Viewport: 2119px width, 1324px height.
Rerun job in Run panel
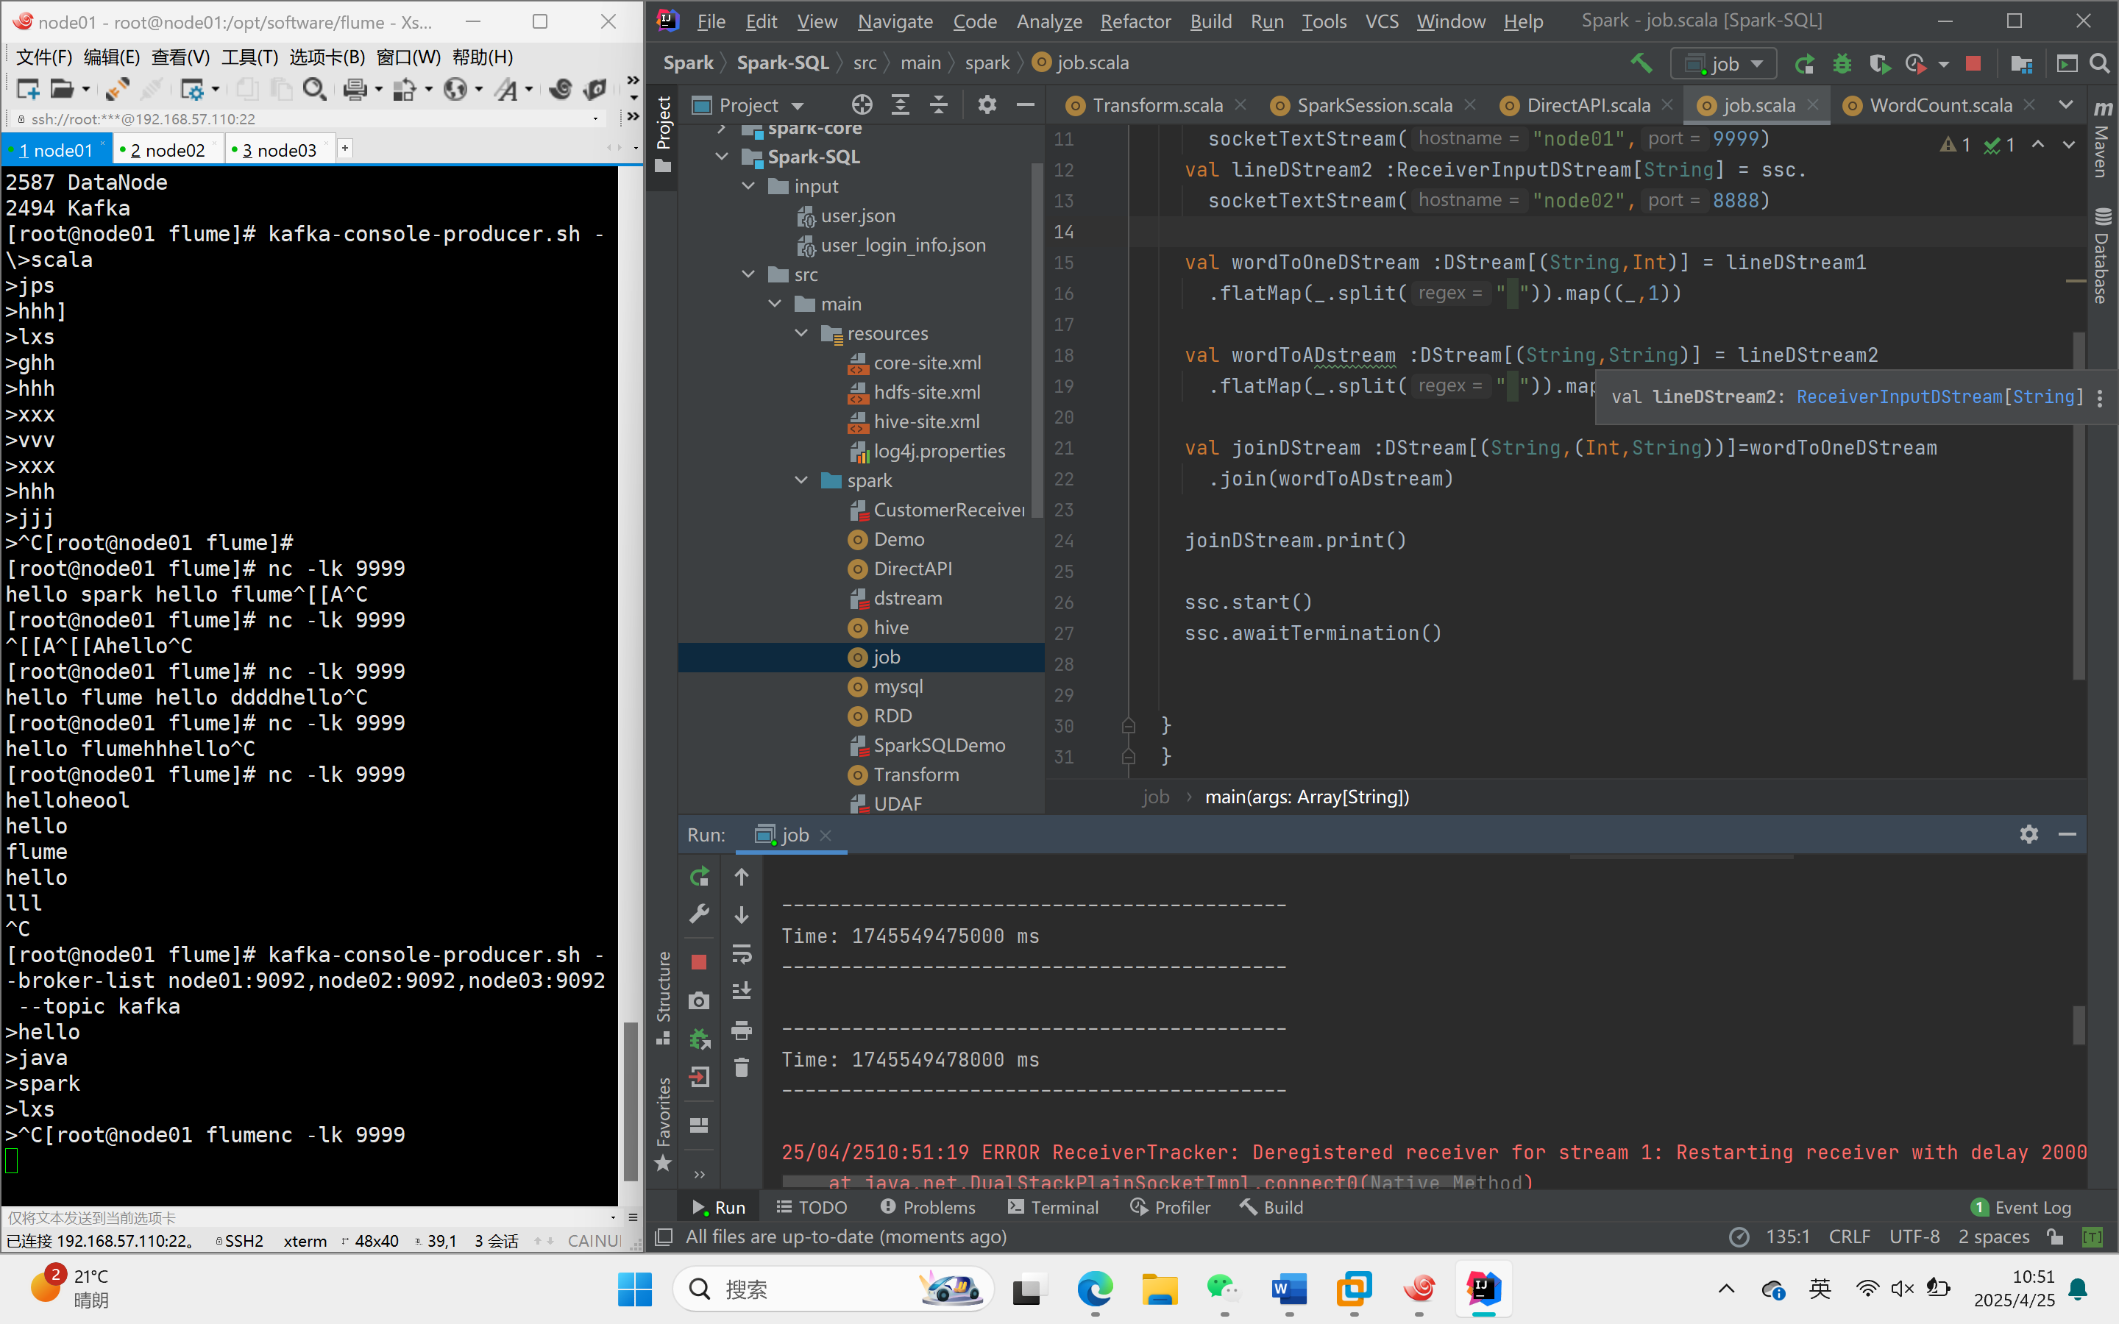click(699, 877)
